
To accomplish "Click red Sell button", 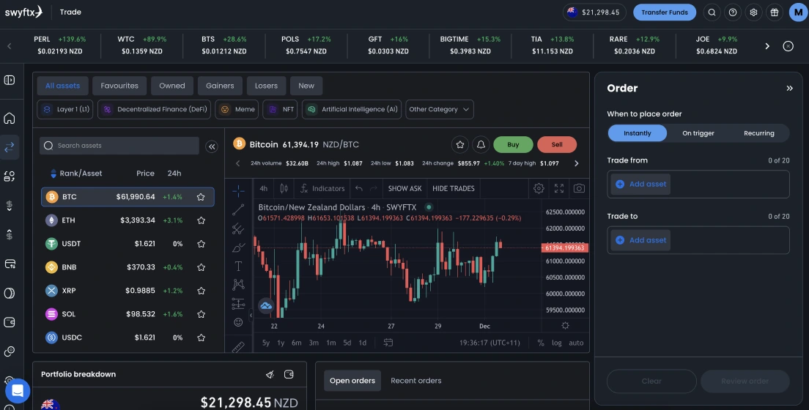I will 557,144.
